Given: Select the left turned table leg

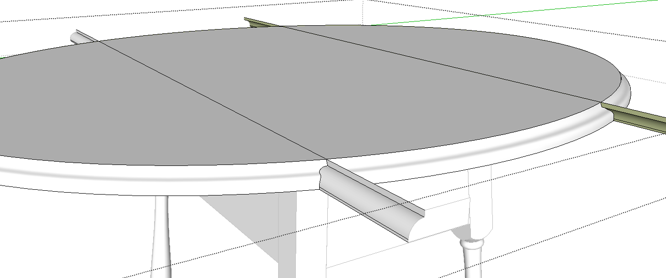Looking at the screenshot, I should [x=161, y=237].
